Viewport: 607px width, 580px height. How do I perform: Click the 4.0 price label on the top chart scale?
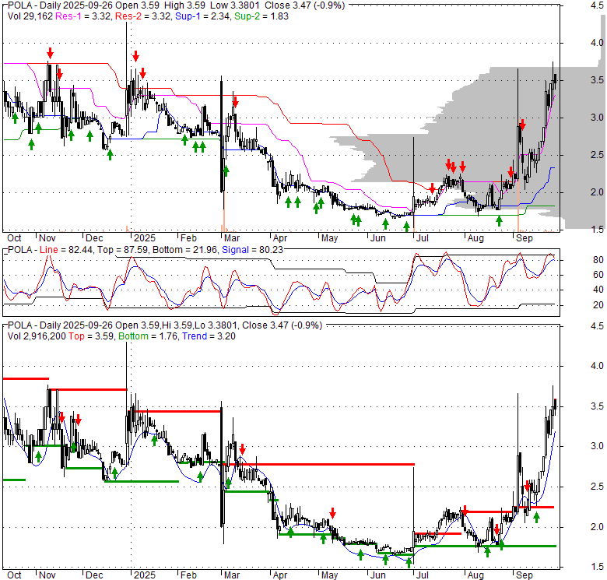(597, 43)
